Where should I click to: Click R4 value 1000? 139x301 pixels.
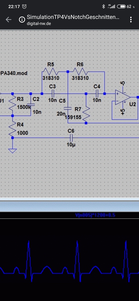pyautogui.click(x=23, y=133)
